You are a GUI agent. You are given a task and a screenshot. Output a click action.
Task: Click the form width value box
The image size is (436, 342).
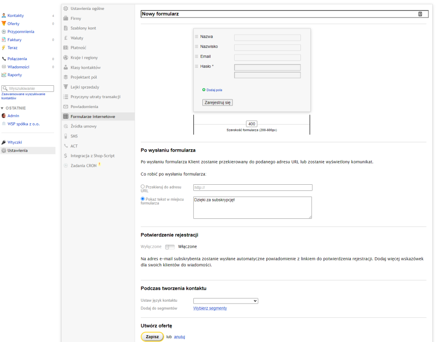click(x=252, y=124)
